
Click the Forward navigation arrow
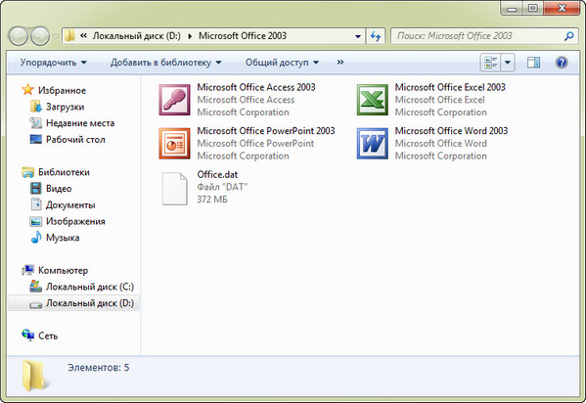coord(40,36)
